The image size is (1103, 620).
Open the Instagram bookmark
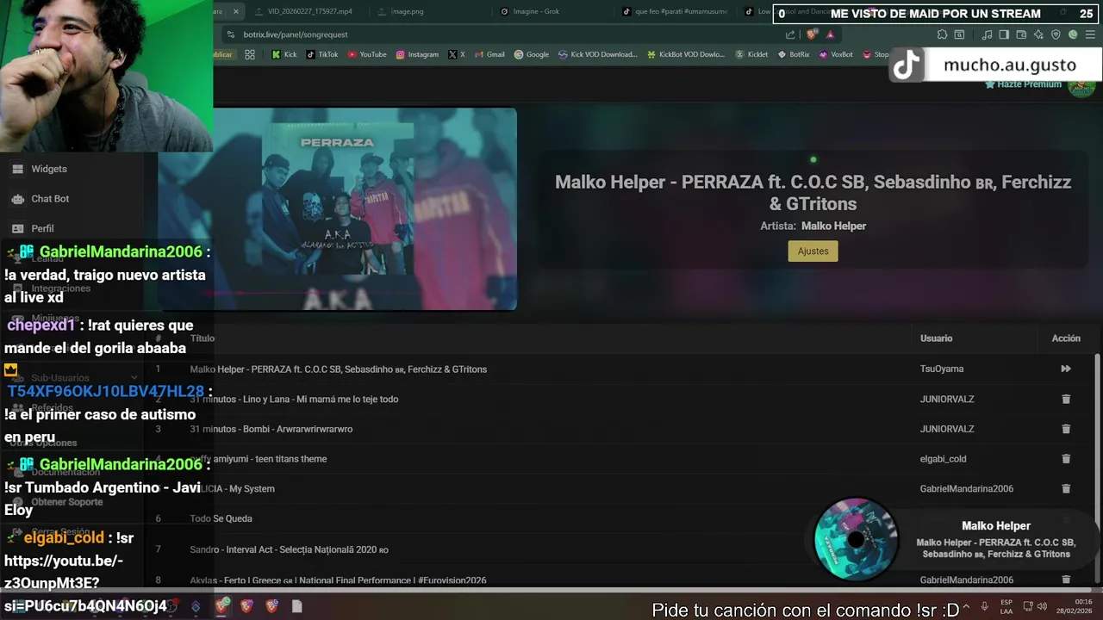[x=417, y=54]
